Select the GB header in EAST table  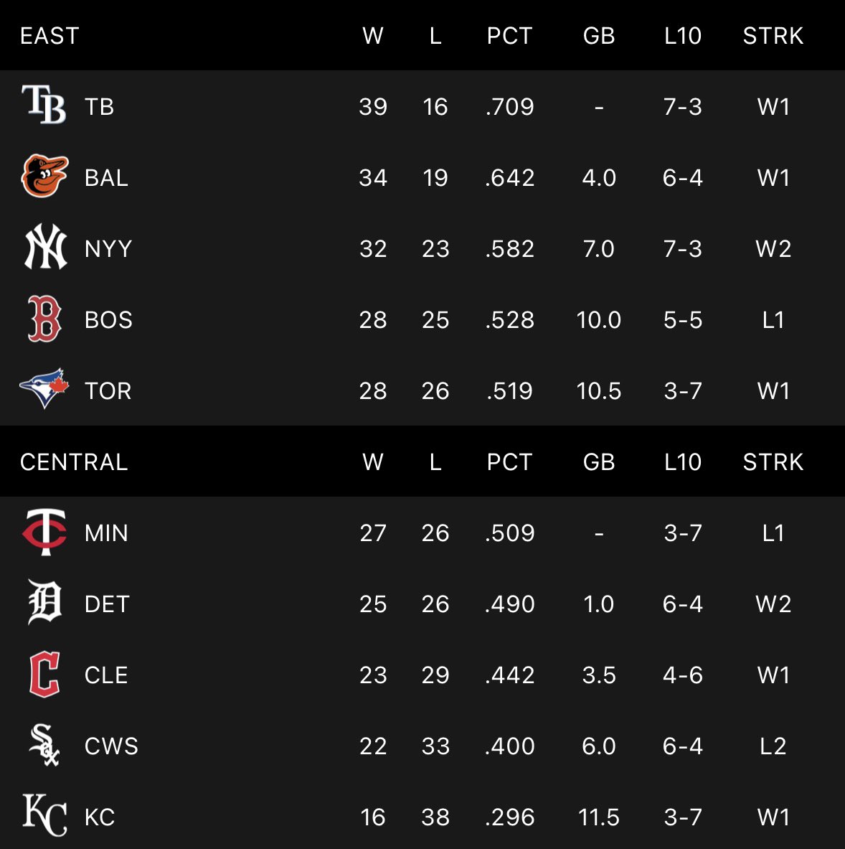coord(599,36)
